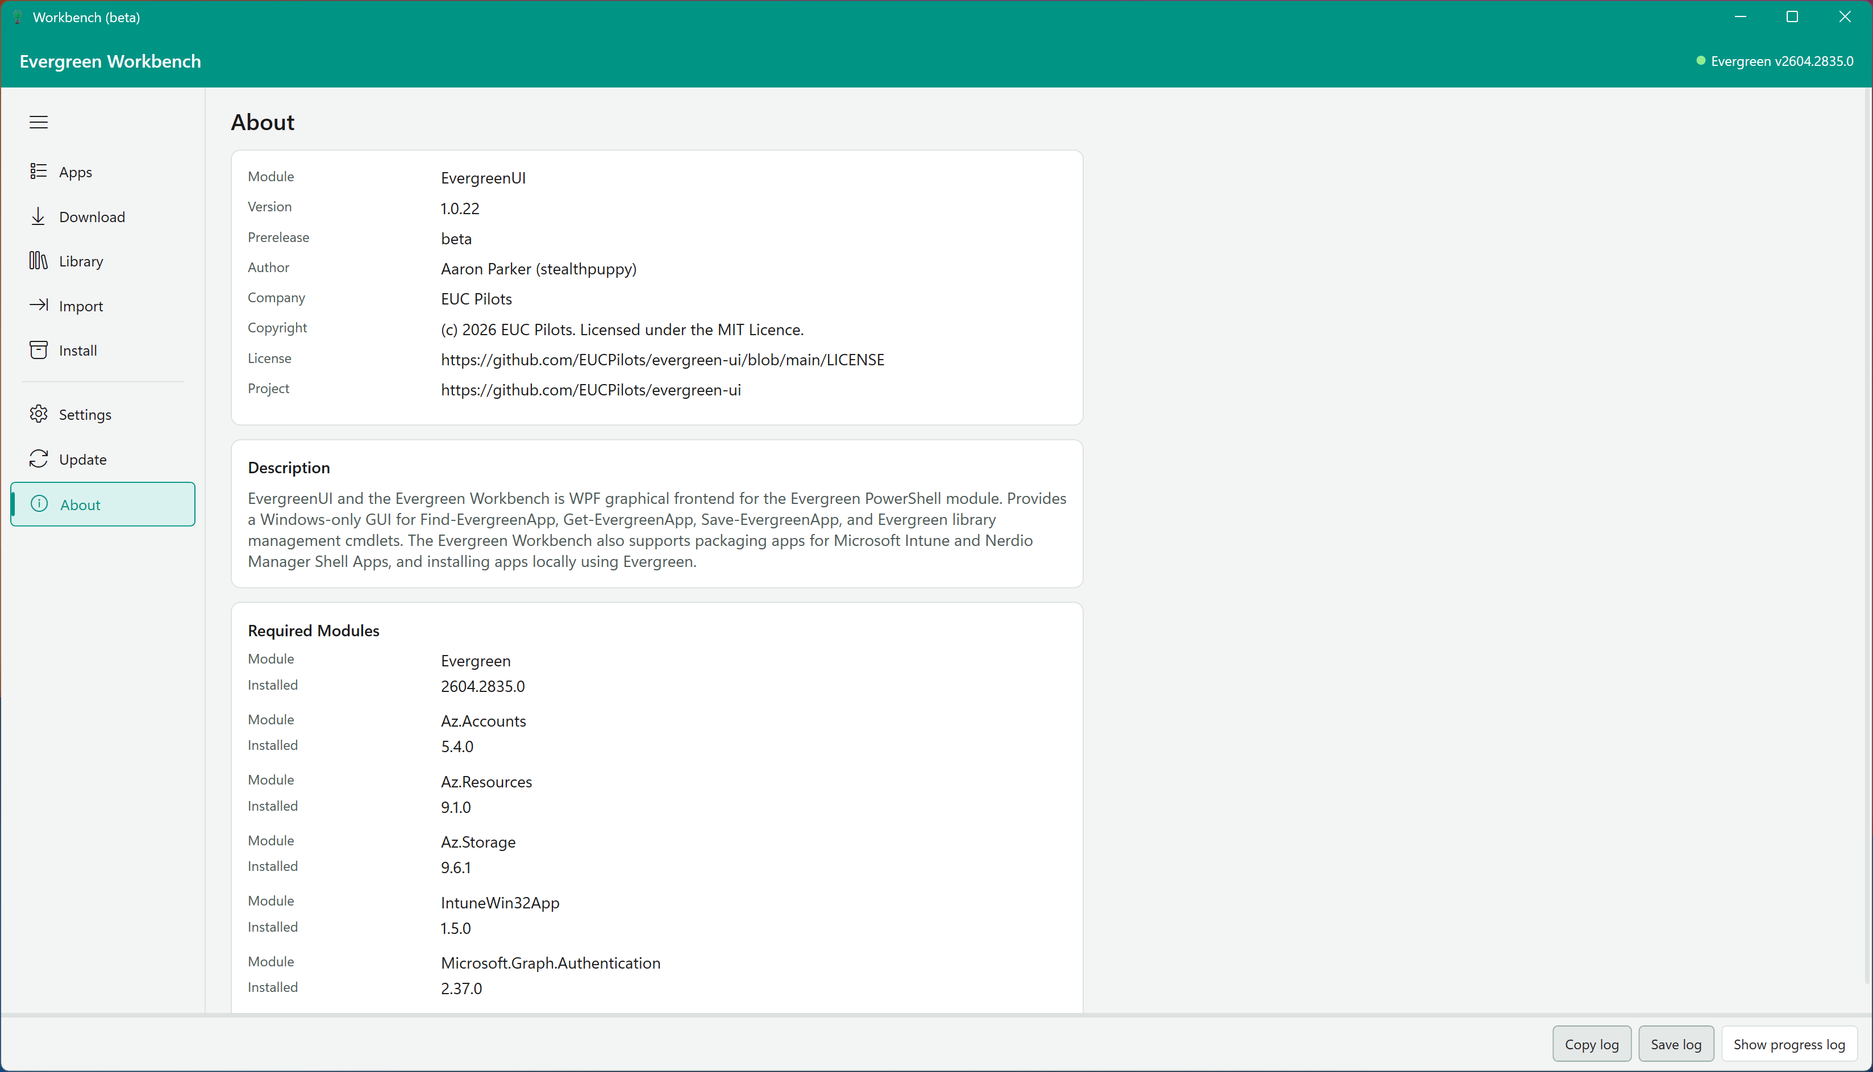Click the Import arrow icon

38,305
